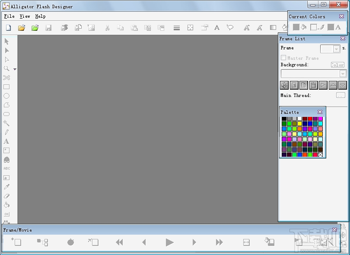The height and width of the screenshot is (255, 350).
Task: Select the scissors tool in left sidebar
Action: (x=6, y=77)
